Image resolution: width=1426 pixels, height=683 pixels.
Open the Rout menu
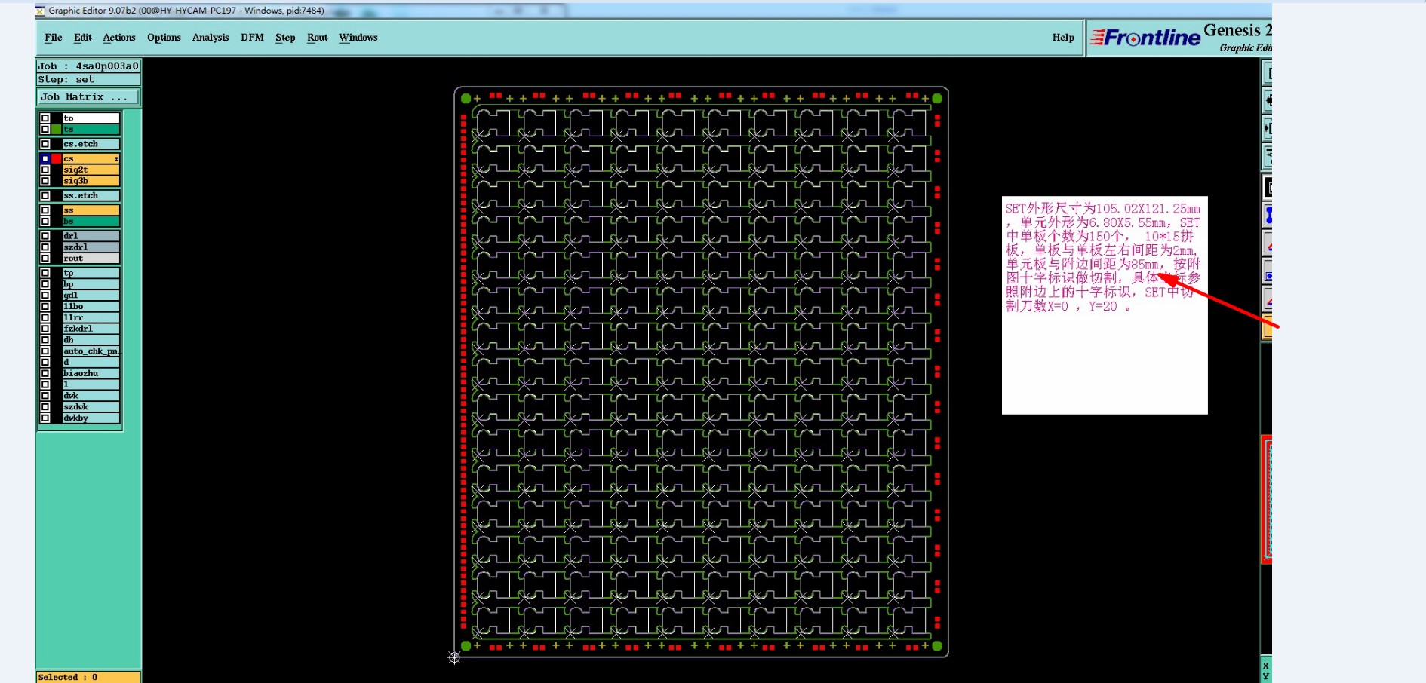pyautogui.click(x=318, y=38)
